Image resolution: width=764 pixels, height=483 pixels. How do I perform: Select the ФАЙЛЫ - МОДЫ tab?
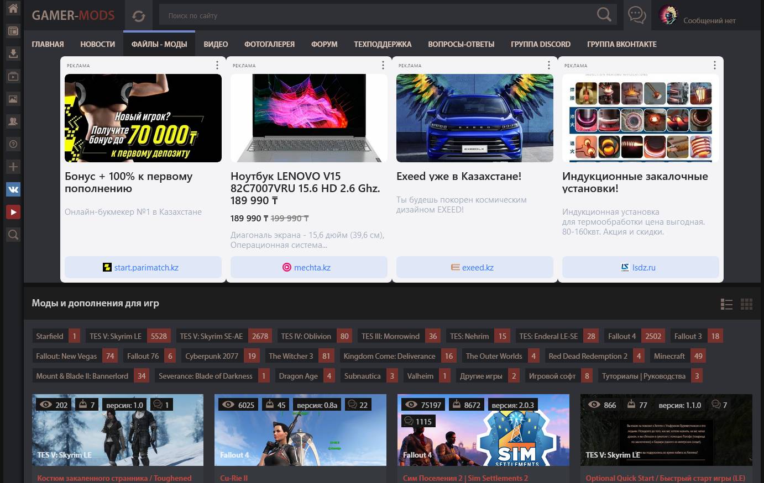(159, 44)
